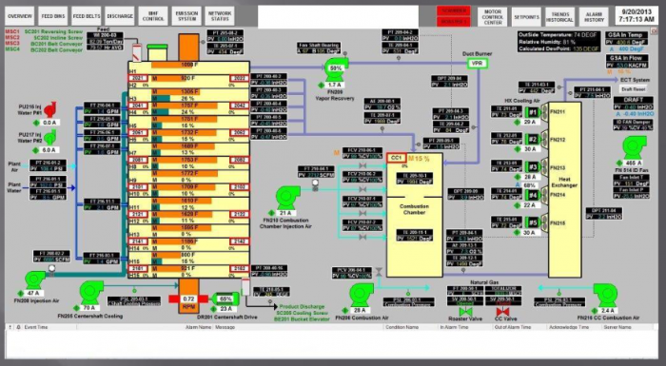Open the SETPOINTS screen

coord(526,17)
